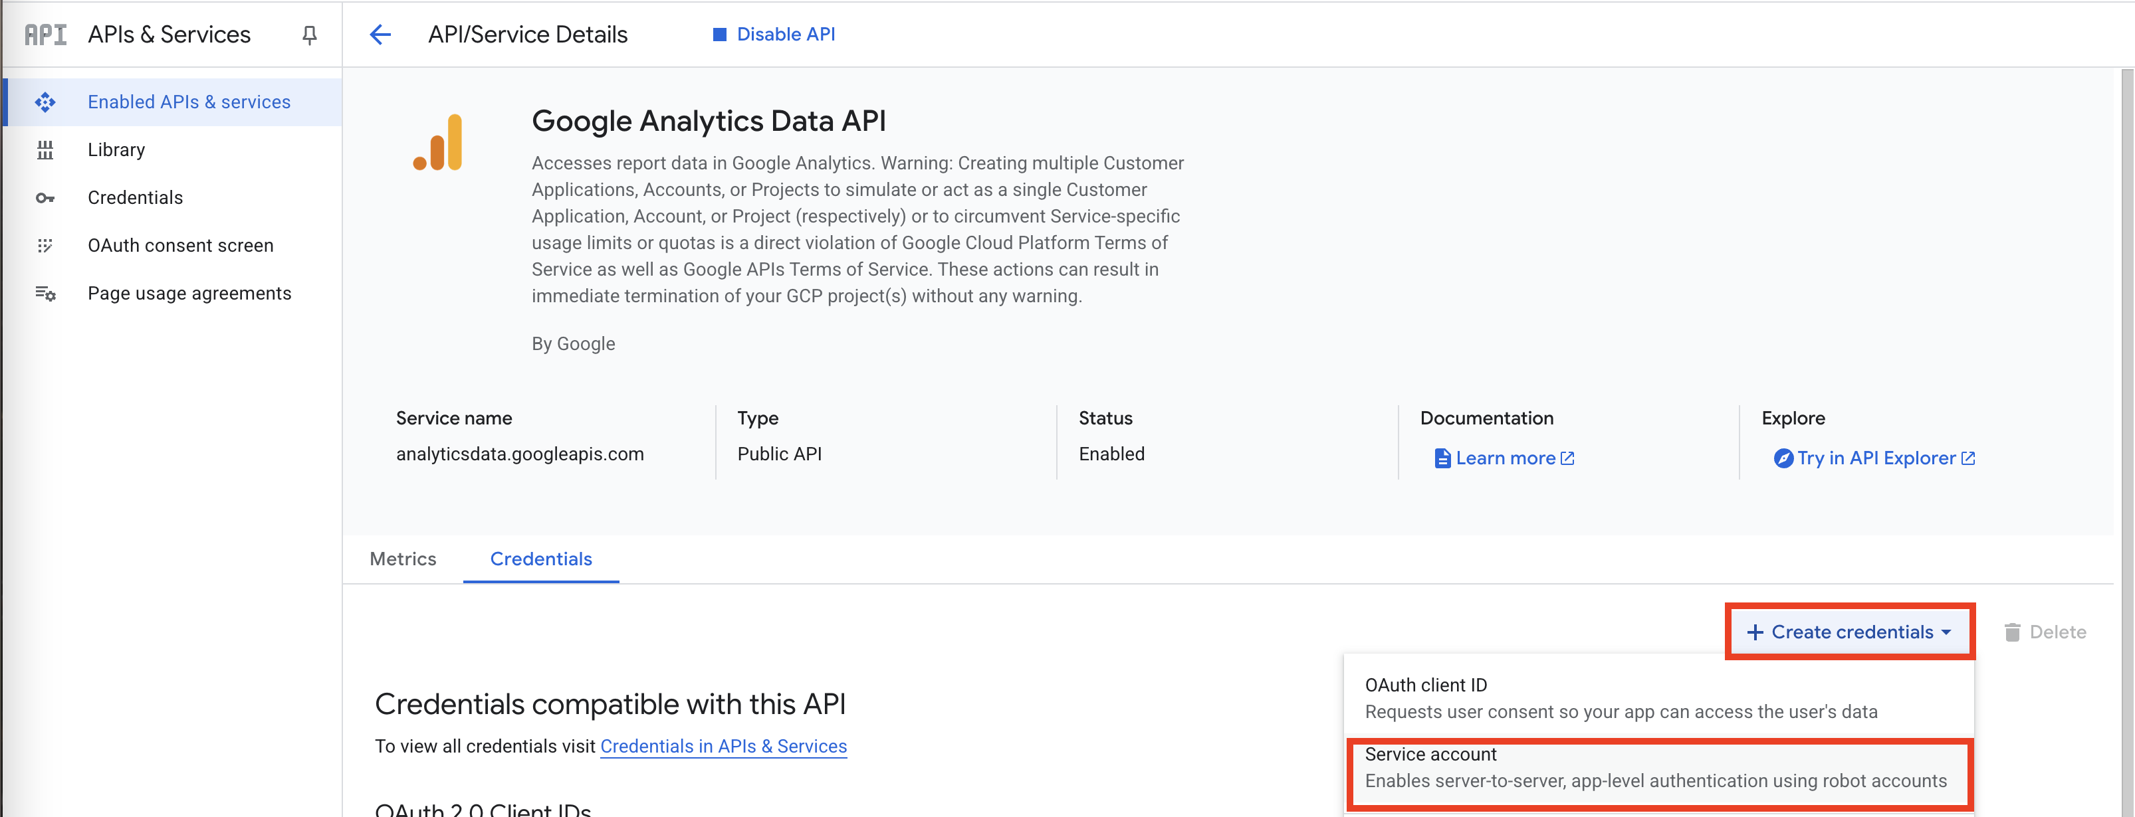Go back with the left arrow
Viewport: 2135px width, 817px height.
coord(380,35)
